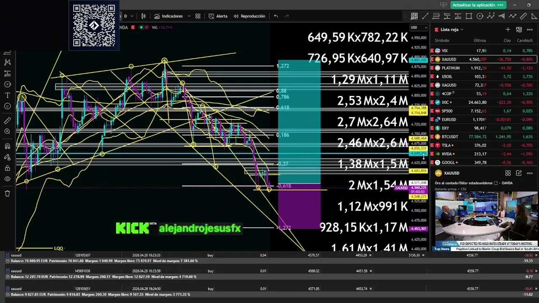539x303 pixels.
Task: Open the USD currency dropdown
Action: click(419, 27)
